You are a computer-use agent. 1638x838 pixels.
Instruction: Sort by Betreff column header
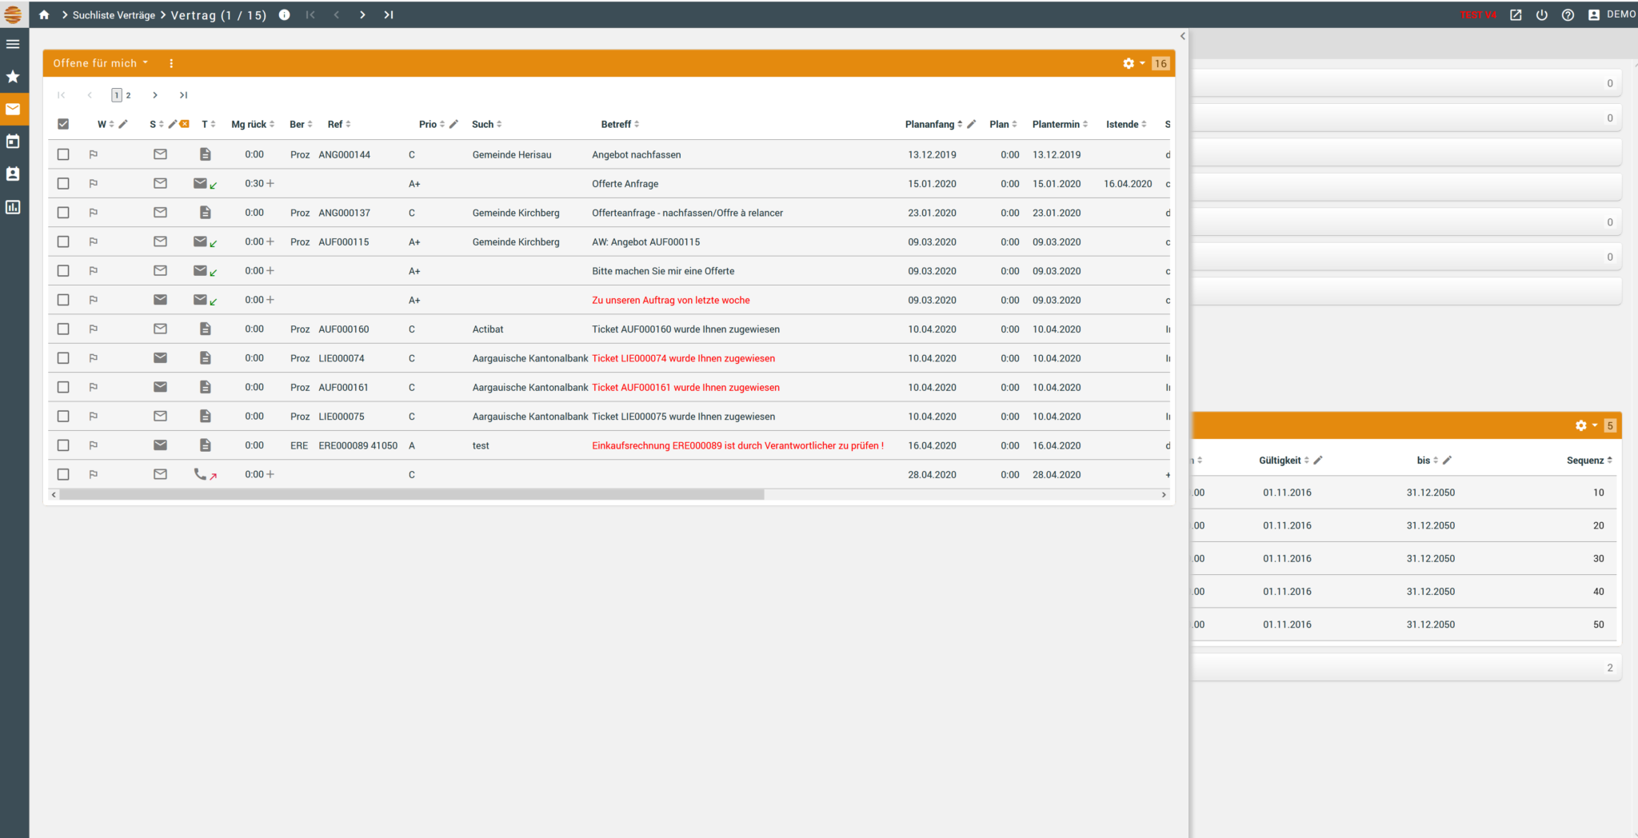pyautogui.click(x=620, y=124)
